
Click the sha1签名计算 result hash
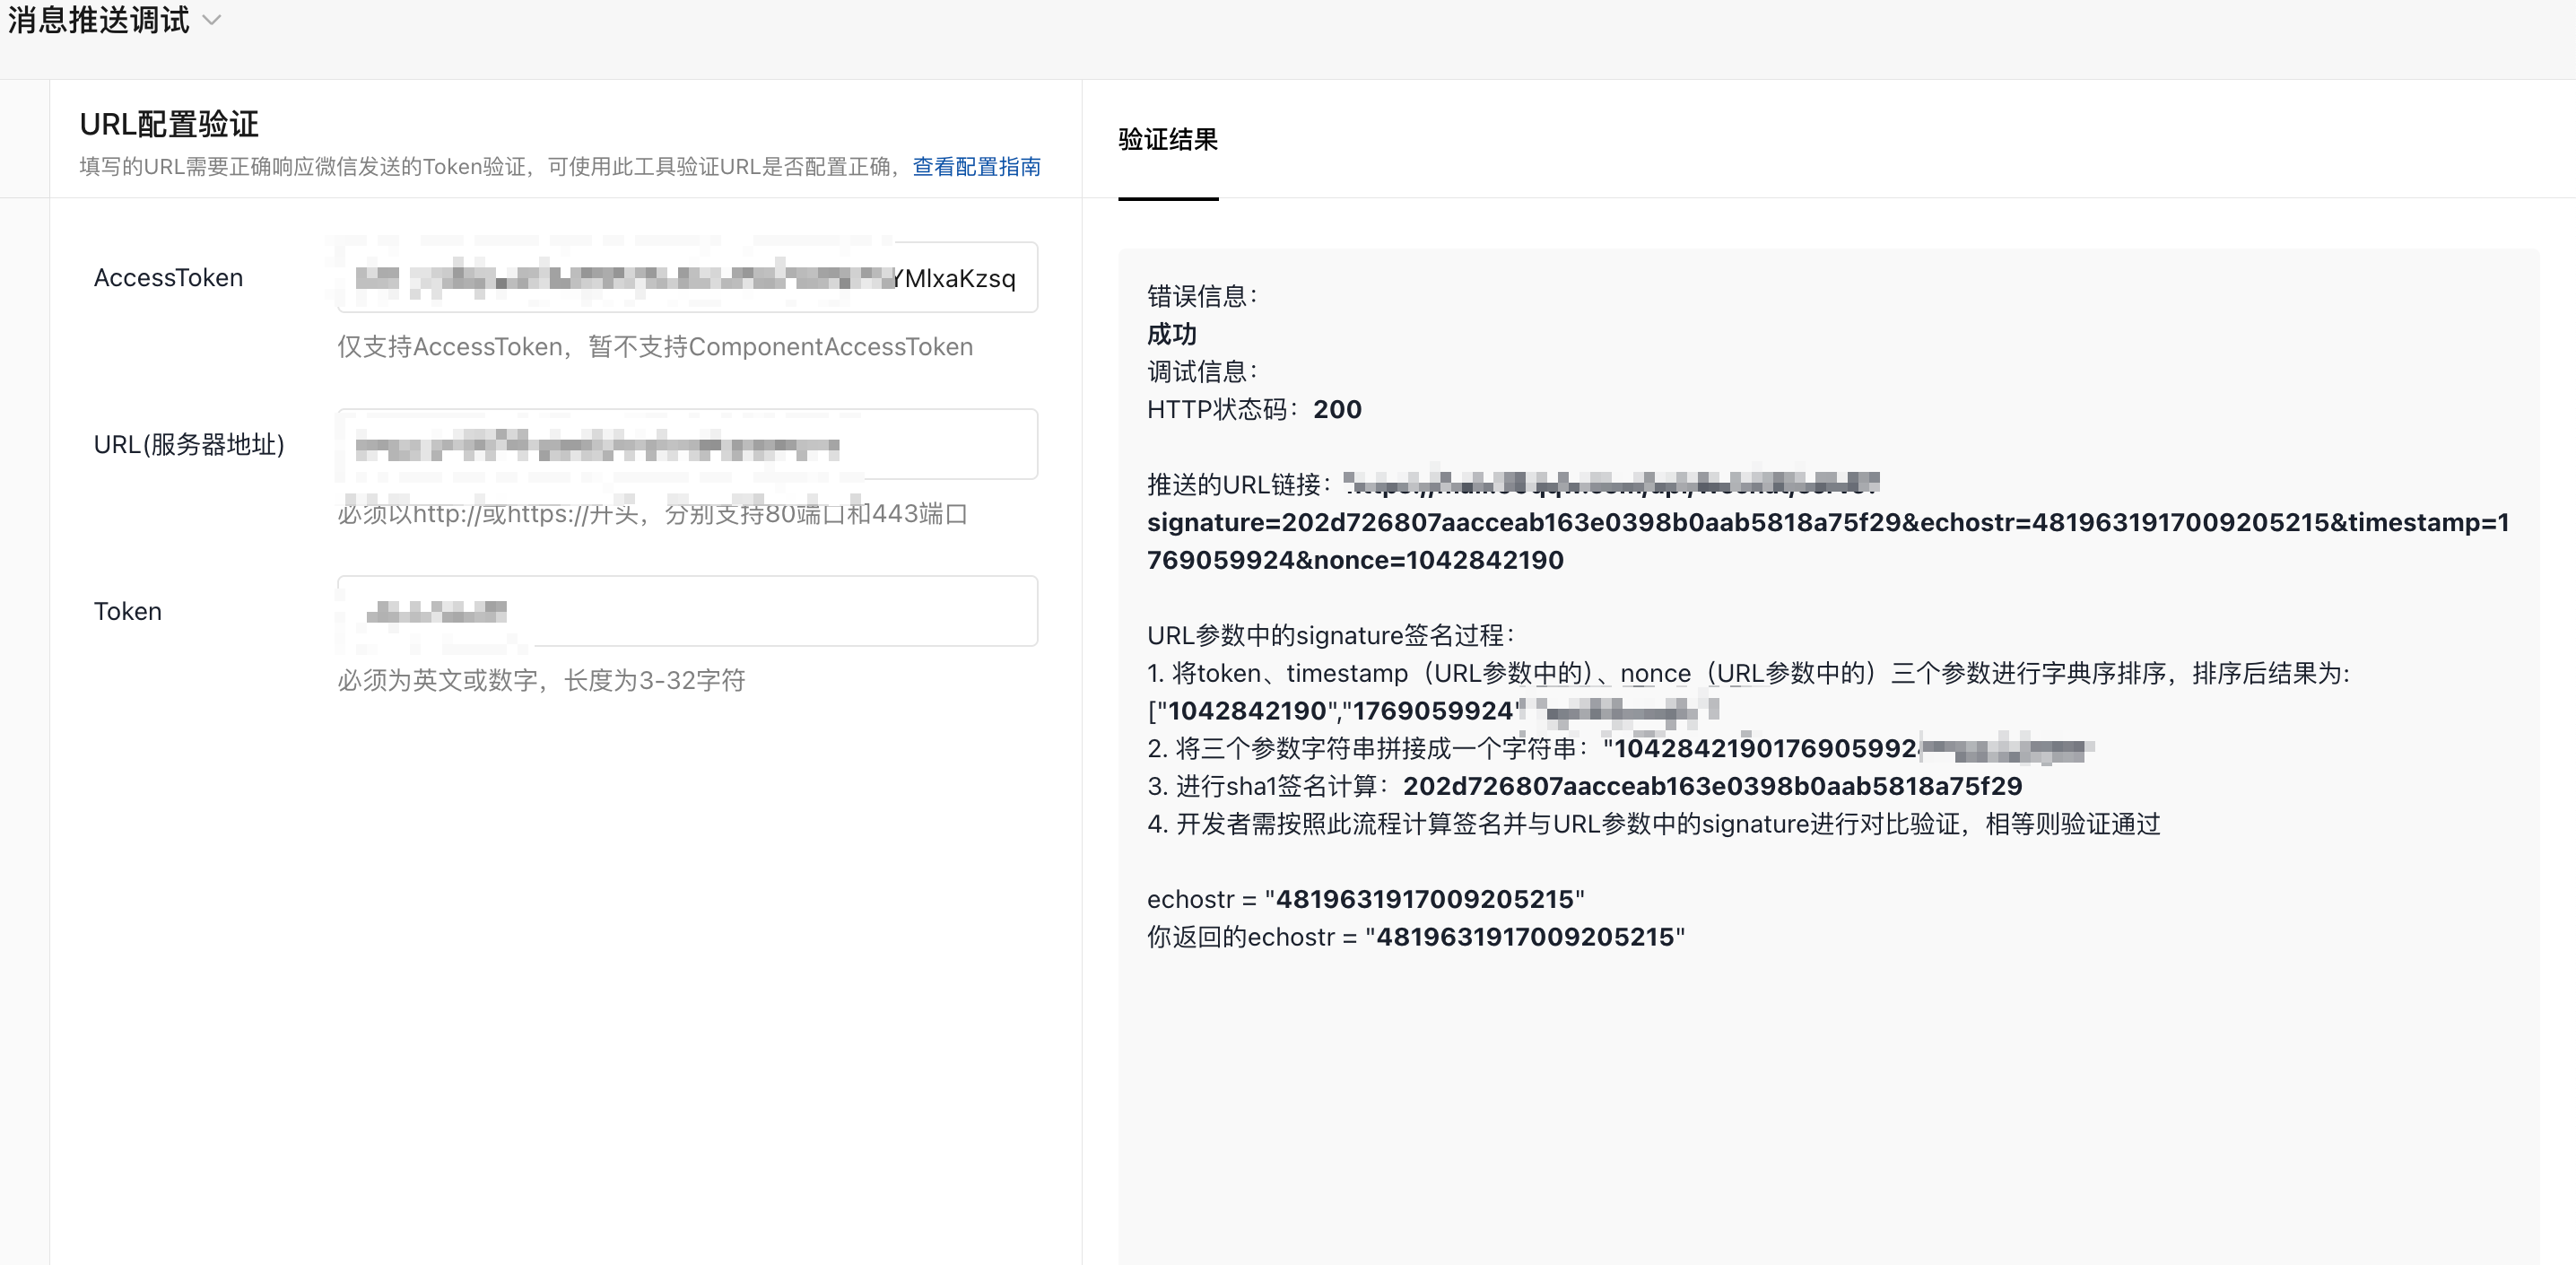click(x=1712, y=786)
